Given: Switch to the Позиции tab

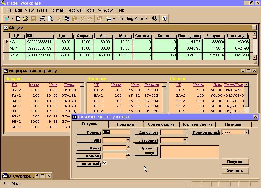Looking at the screenshot, I should click(233, 124).
